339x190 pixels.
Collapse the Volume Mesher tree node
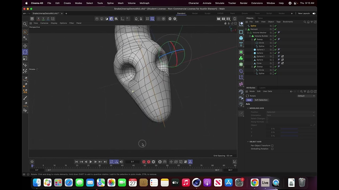coord(248,33)
